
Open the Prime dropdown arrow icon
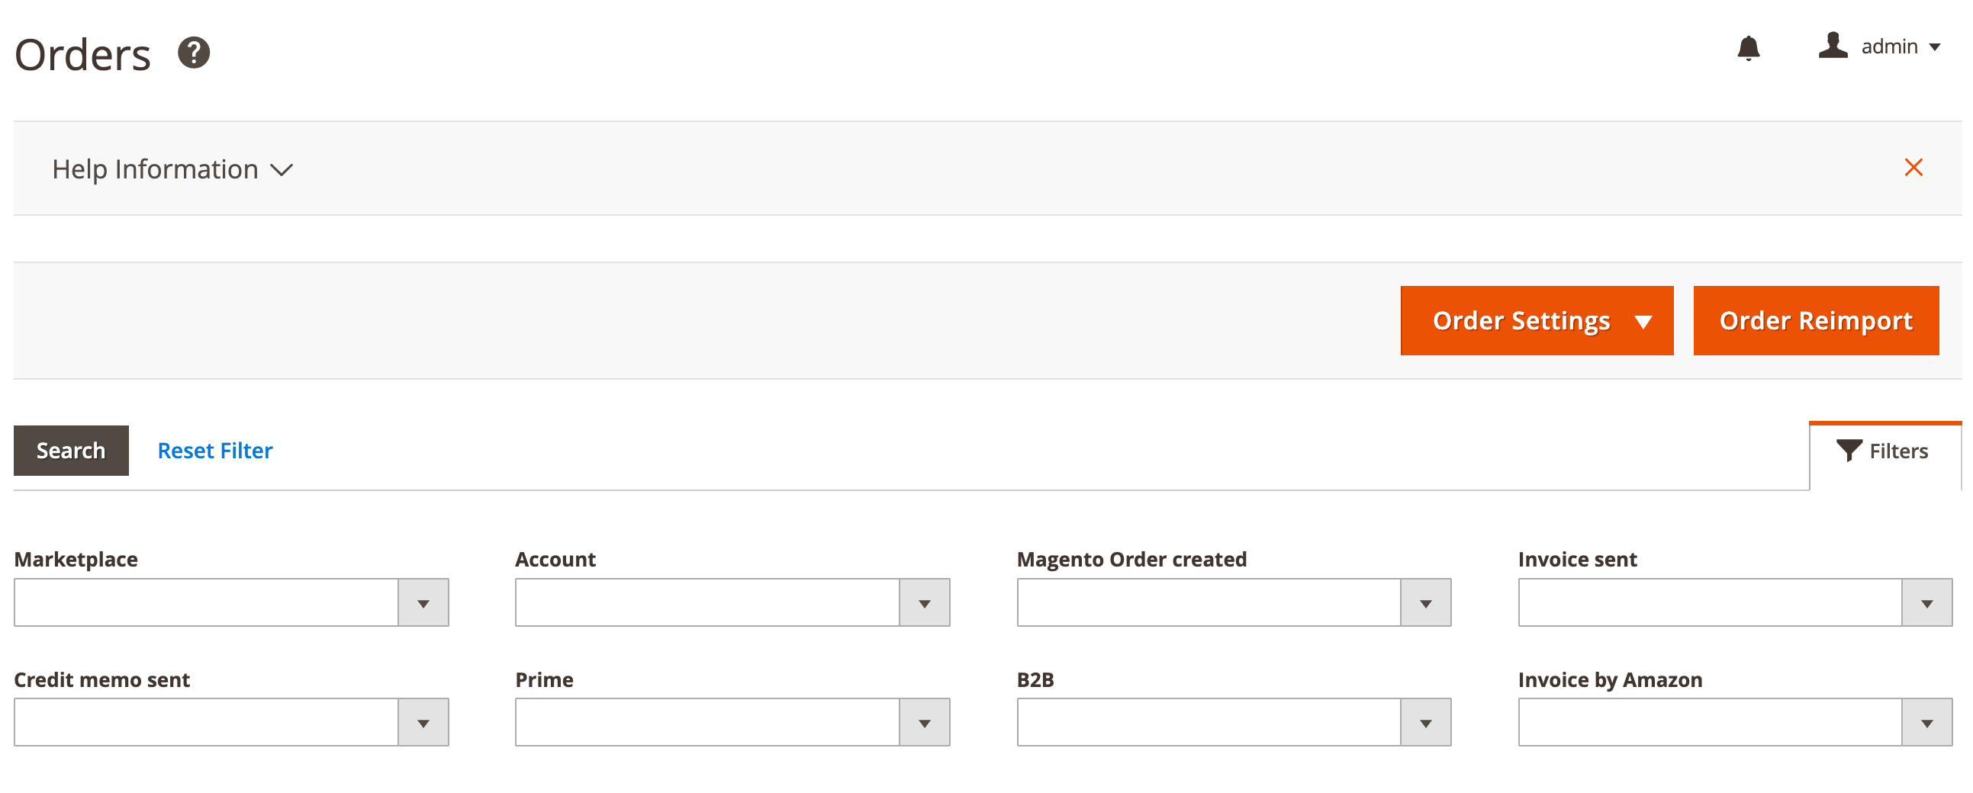pyautogui.click(x=925, y=722)
